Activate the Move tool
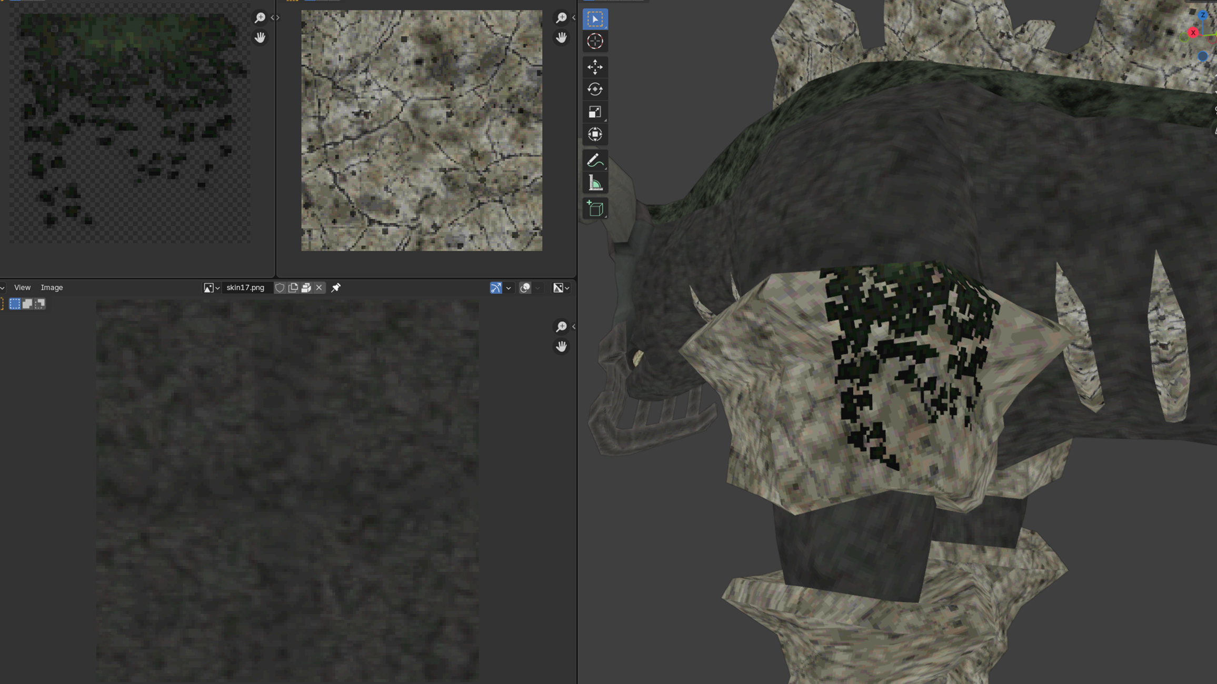1217x684 pixels. tap(595, 67)
